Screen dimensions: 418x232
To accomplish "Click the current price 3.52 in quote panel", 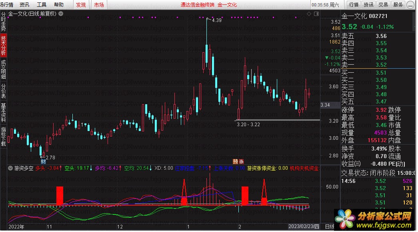I will click(349, 27).
